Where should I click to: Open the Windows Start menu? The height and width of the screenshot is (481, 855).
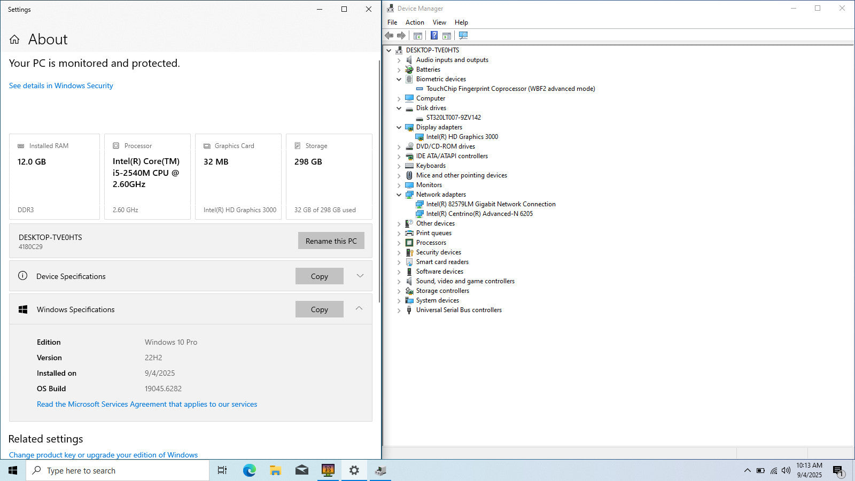click(x=13, y=470)
